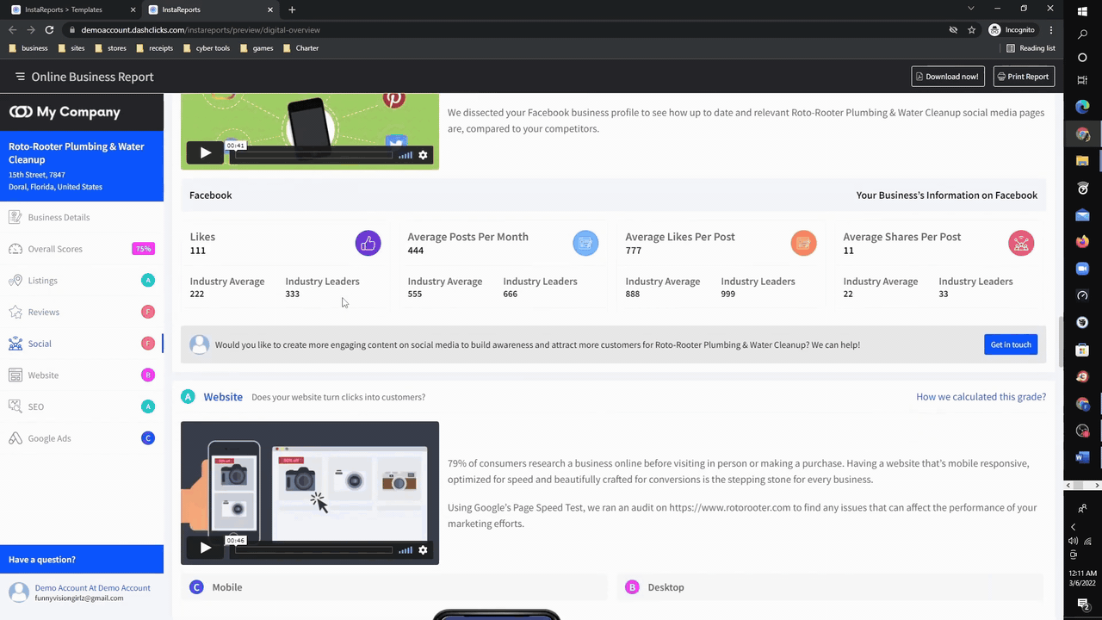
Task: Click the Desktop grade B badge
Action: point(632,587)
